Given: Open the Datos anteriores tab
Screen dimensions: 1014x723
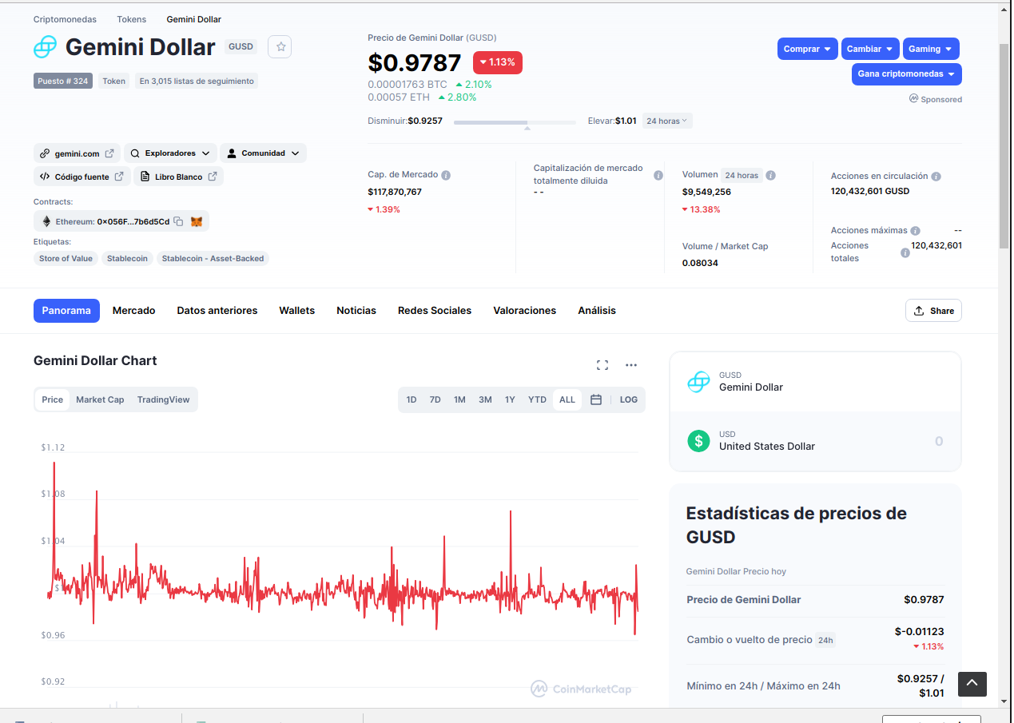Looking at the screenshot, I should pyautogui.click(x=217, y=311).
